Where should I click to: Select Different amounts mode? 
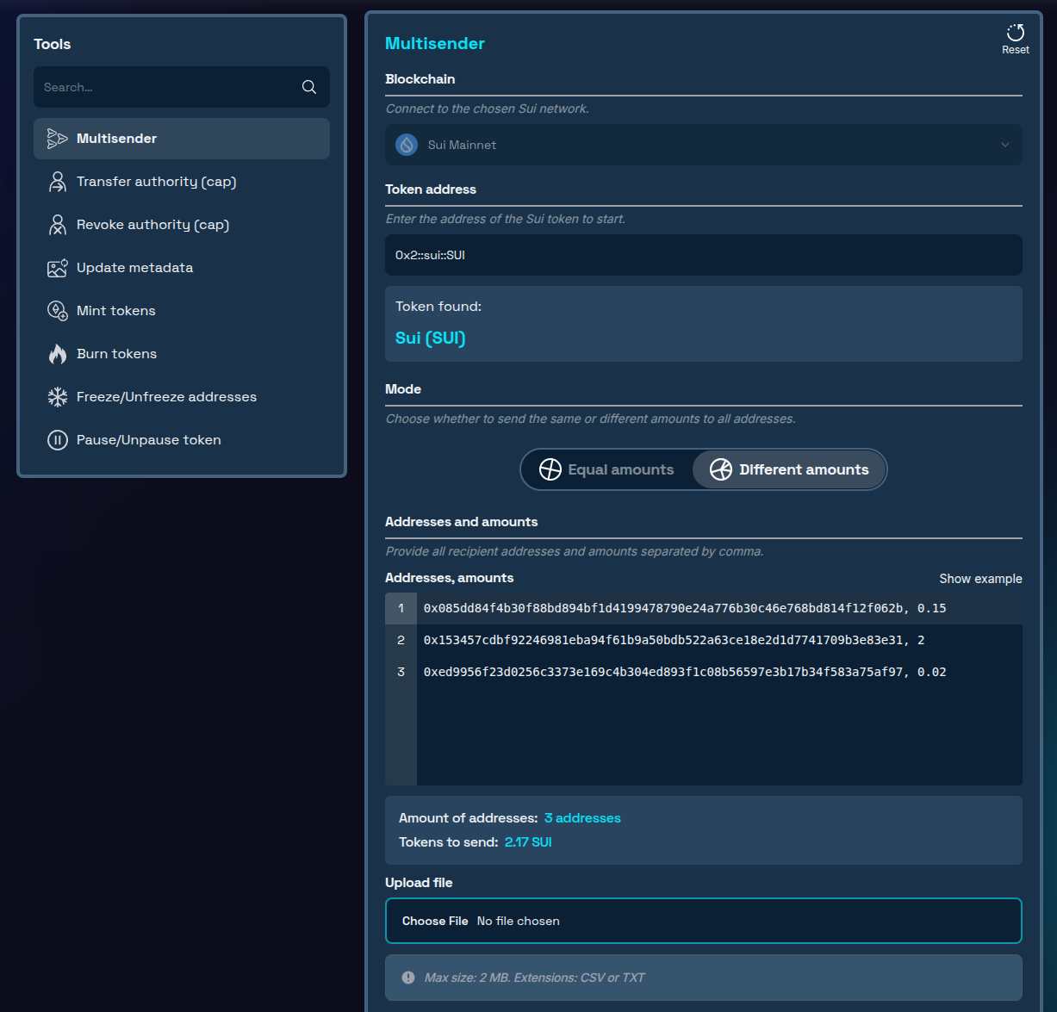click(789, 469)
